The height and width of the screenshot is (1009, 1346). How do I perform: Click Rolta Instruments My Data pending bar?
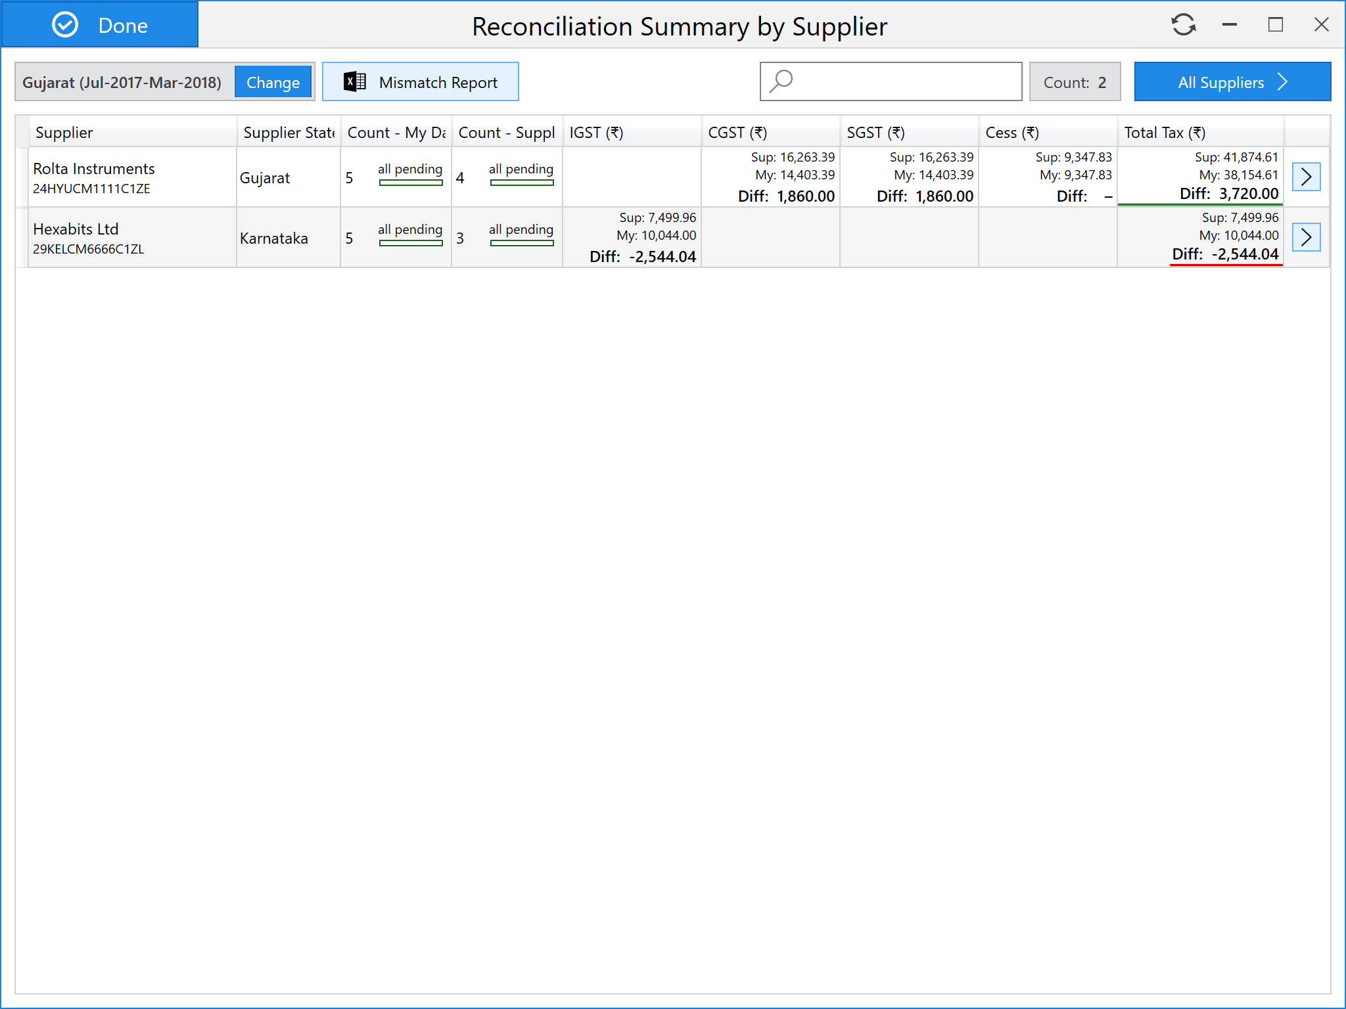tap(411, 183)
